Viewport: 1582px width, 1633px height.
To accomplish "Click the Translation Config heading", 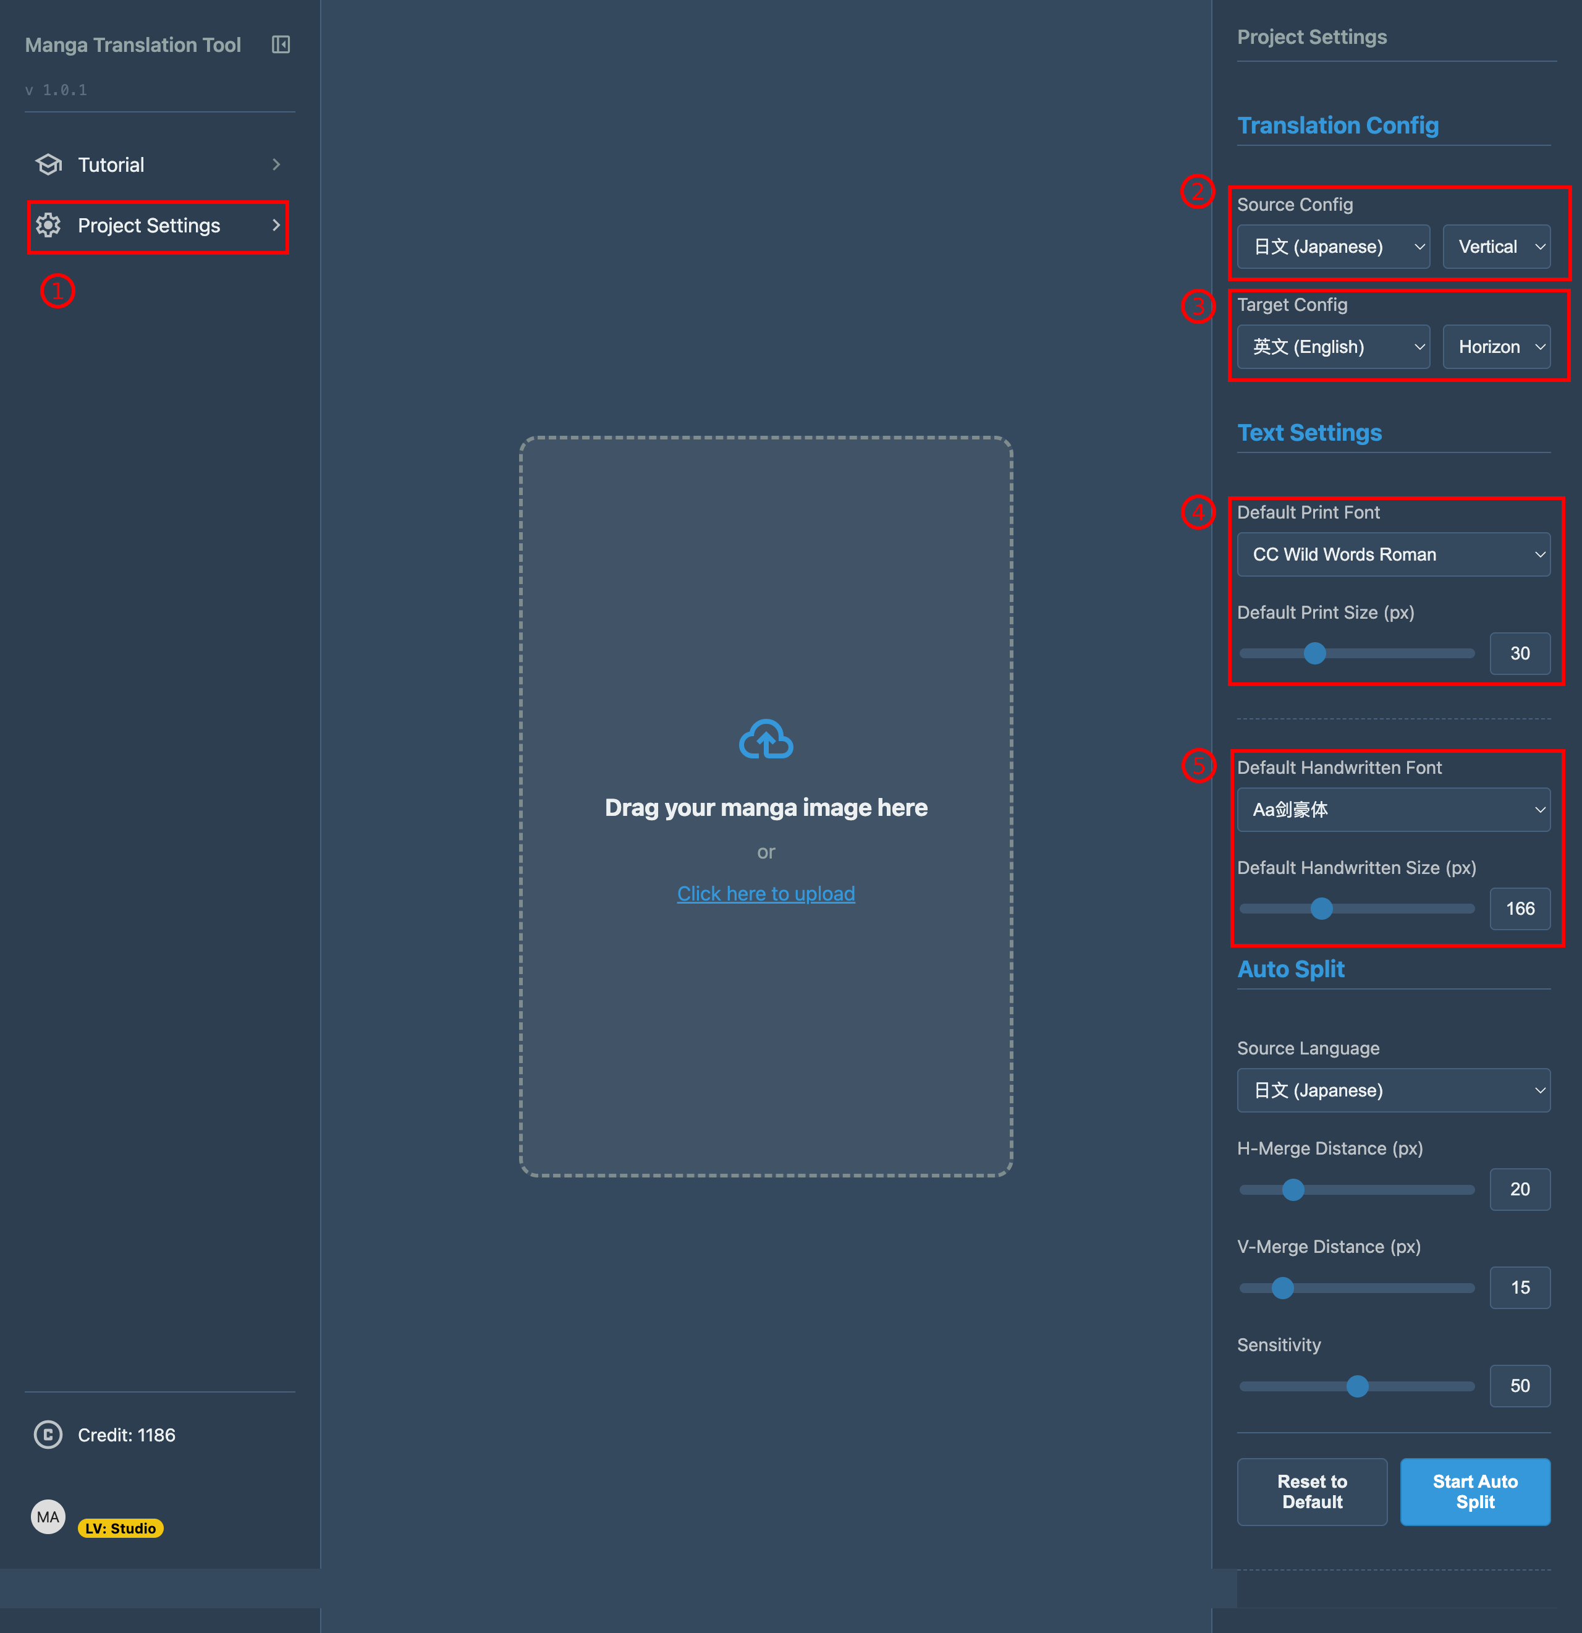I will pos(1338,126).
